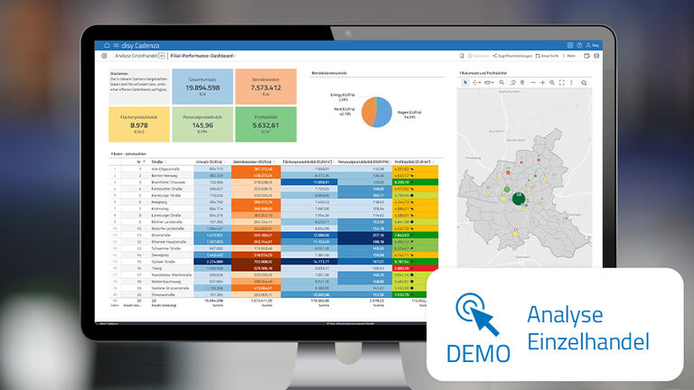The image size is (694, 390).
Task: Open the rectangle selection tool dropdown
Action: tap(492, 82)
